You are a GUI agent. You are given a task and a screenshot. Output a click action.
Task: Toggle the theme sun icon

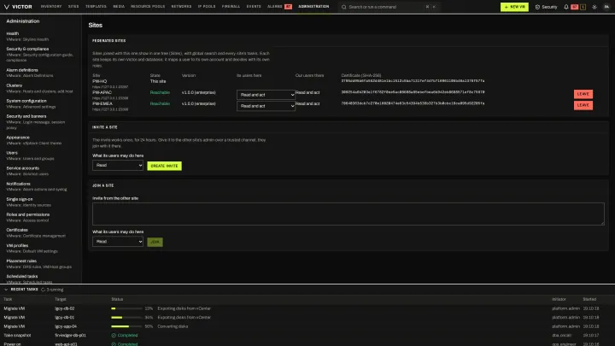[x=594, y=7]
